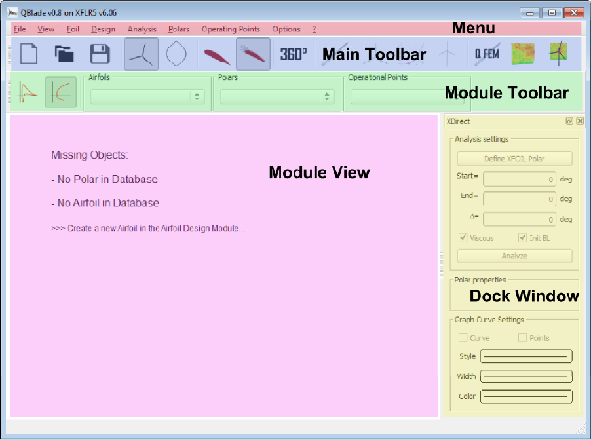Image resolution: width=591 pixels, height=439 pixels.
Task: Open the Operating Points menu
Action: tap(231, 29)
